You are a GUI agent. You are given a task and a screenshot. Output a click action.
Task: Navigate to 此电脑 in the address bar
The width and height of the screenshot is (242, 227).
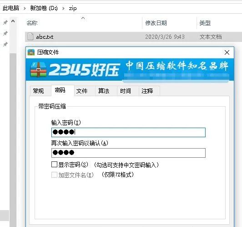point(11,8)
